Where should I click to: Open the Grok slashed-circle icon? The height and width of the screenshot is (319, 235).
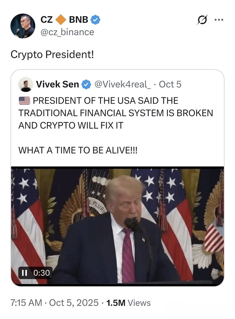pyautogui.click(x=202, y=20)
